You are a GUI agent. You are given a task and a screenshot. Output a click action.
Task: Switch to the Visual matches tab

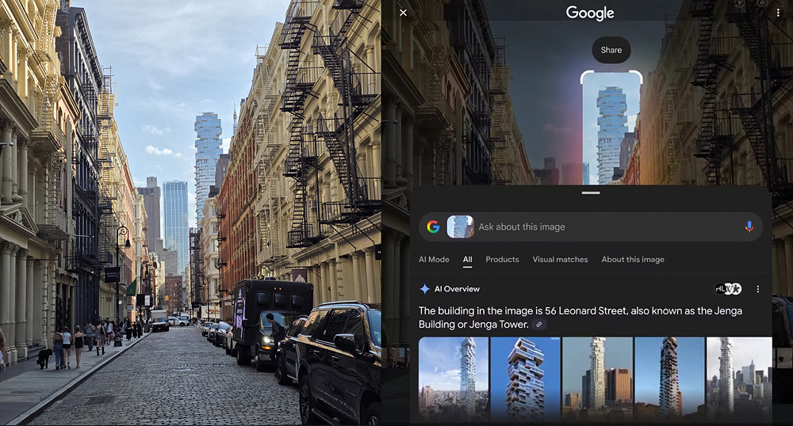(x=560, y=260)
